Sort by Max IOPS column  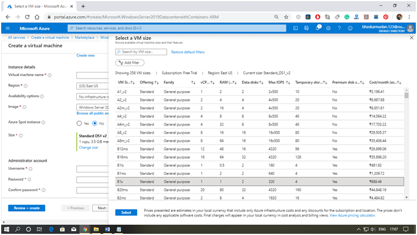tap(279, 82)
